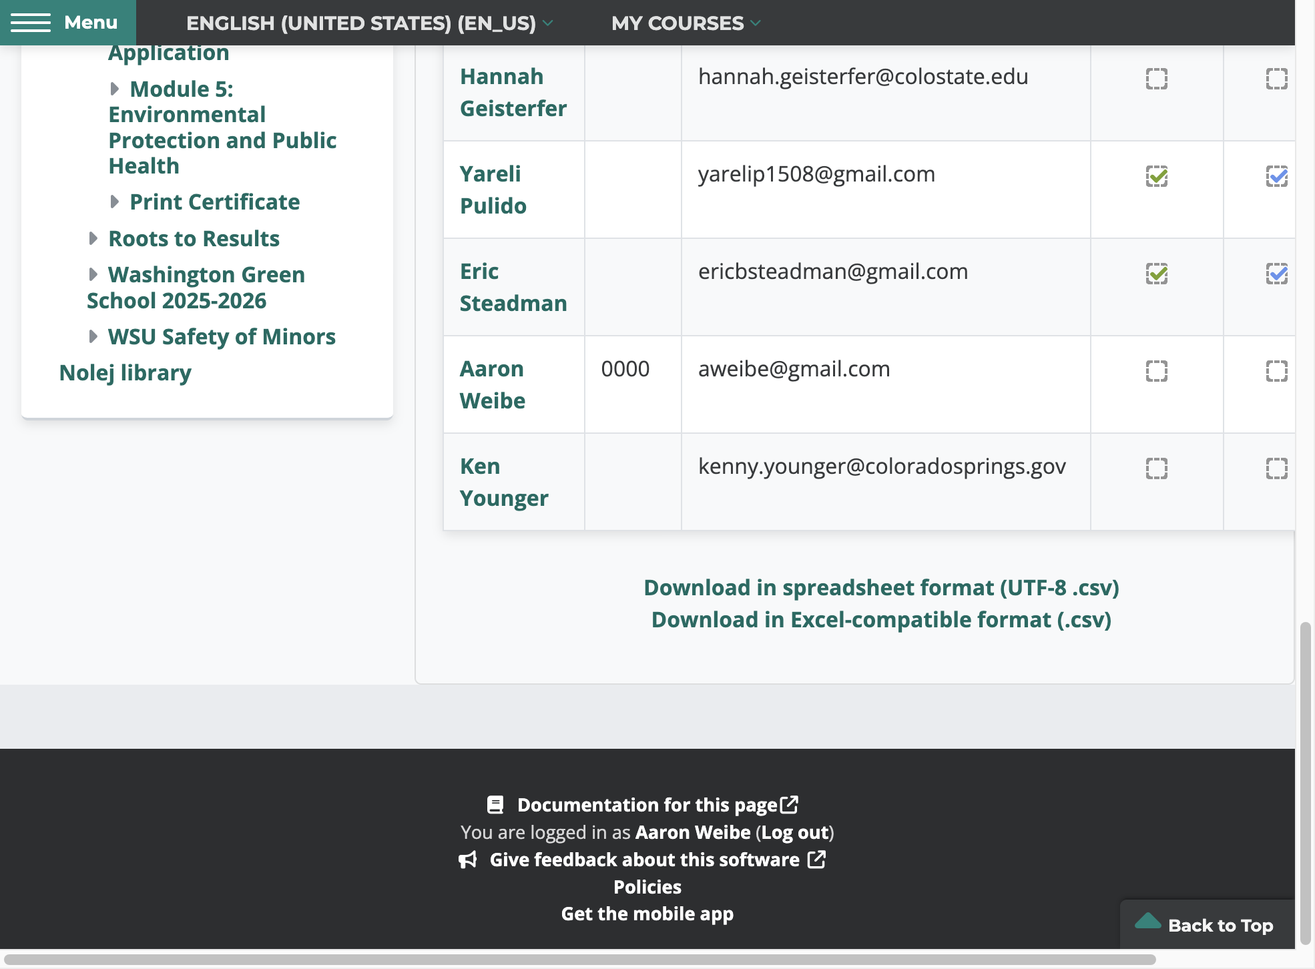Open the Print Certificate section

pyautogui.click(x=214, y=202)
